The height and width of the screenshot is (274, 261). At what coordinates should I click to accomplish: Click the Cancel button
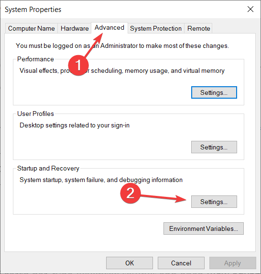click(181, 263)
